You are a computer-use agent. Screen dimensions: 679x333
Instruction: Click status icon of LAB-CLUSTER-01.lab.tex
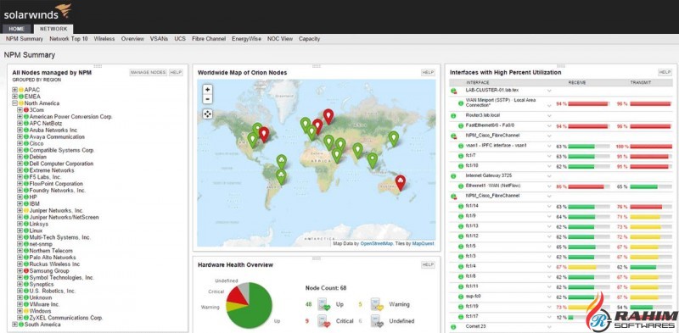point(454,91)
